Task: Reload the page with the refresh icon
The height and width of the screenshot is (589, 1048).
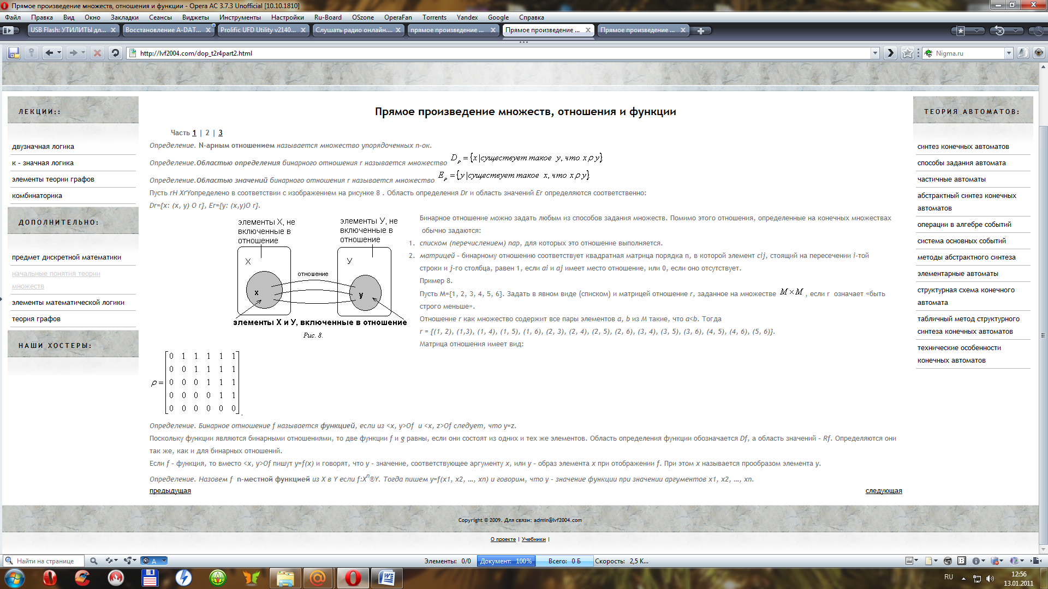Action: point(115,53)
